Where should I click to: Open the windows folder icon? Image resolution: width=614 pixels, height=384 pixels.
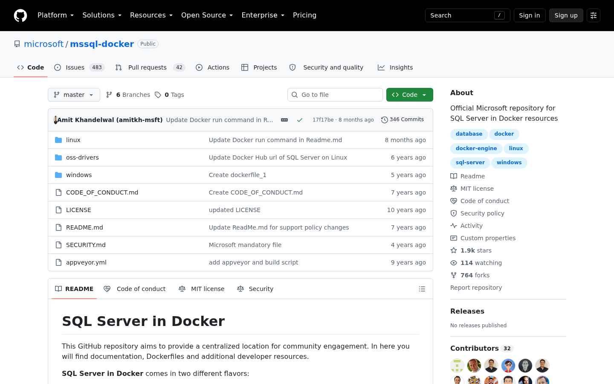[x=58, y=175]
